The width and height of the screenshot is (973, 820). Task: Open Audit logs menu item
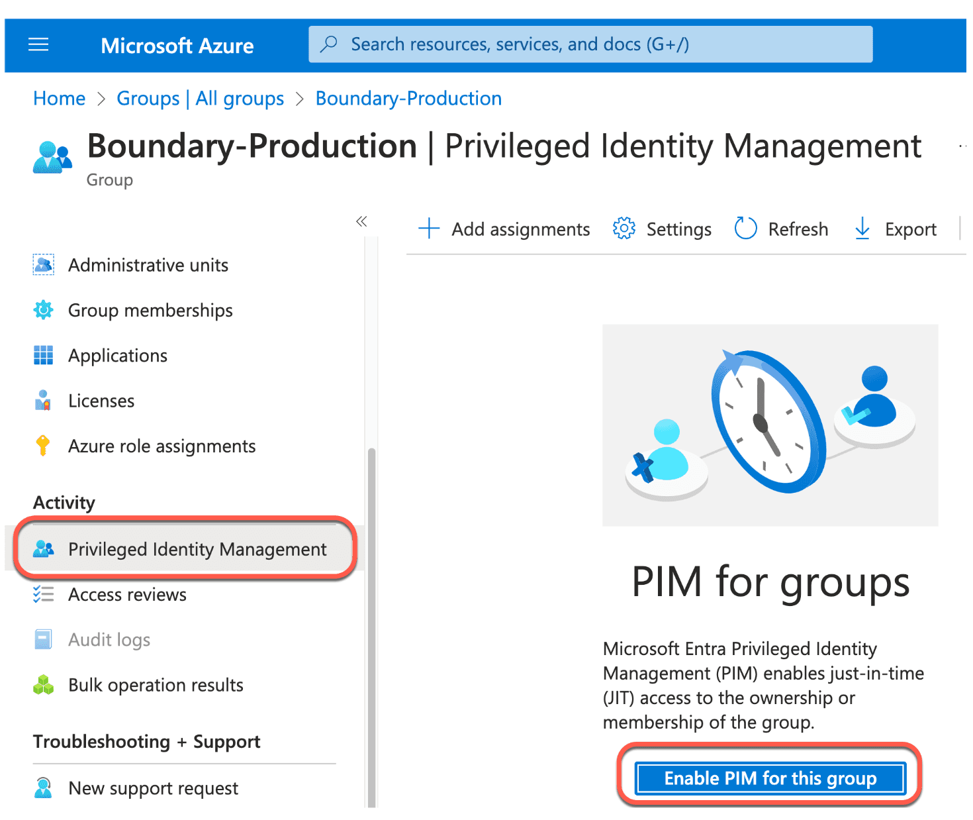tap(109, 640)
